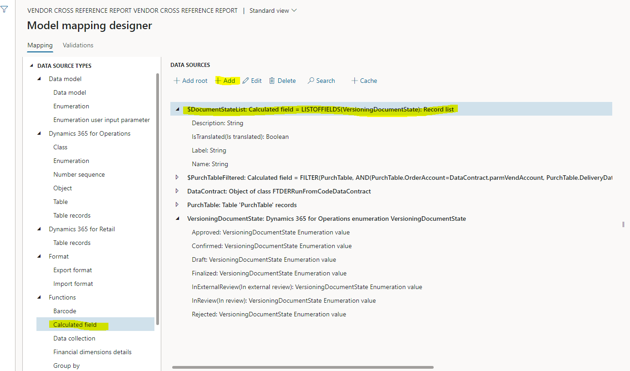Select Table under Dynamics 365 for Operations
This screenshot has height=371, width=630.
61,201
